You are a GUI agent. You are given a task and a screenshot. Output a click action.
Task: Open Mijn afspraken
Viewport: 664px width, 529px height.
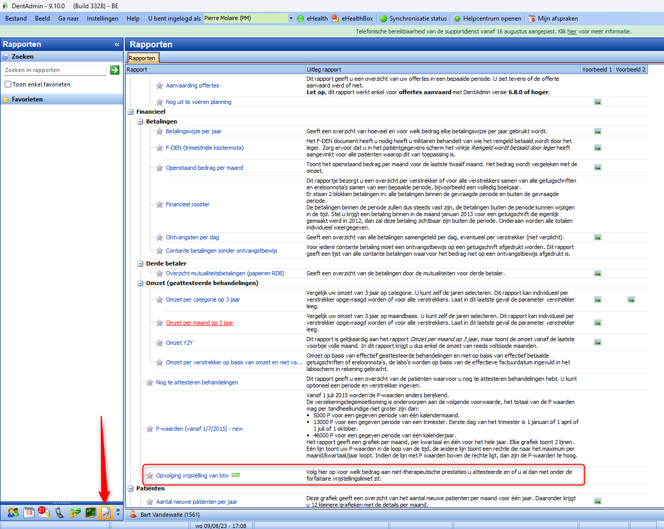[553, 19]
